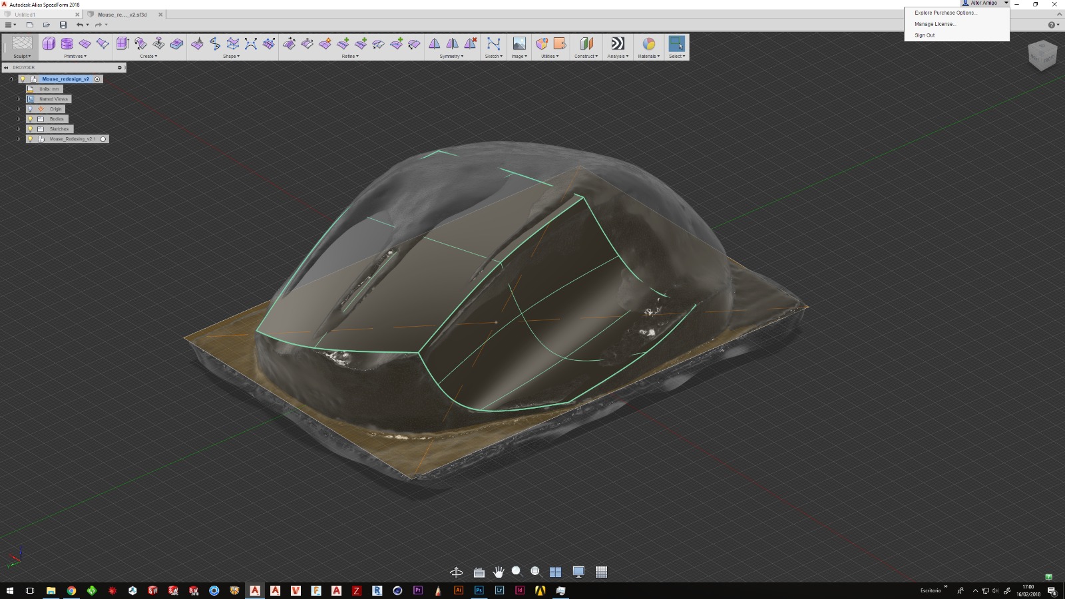Open Windows notification center icon
The width and height of the screenshot is (1065, 599).
pos(1052,590)
